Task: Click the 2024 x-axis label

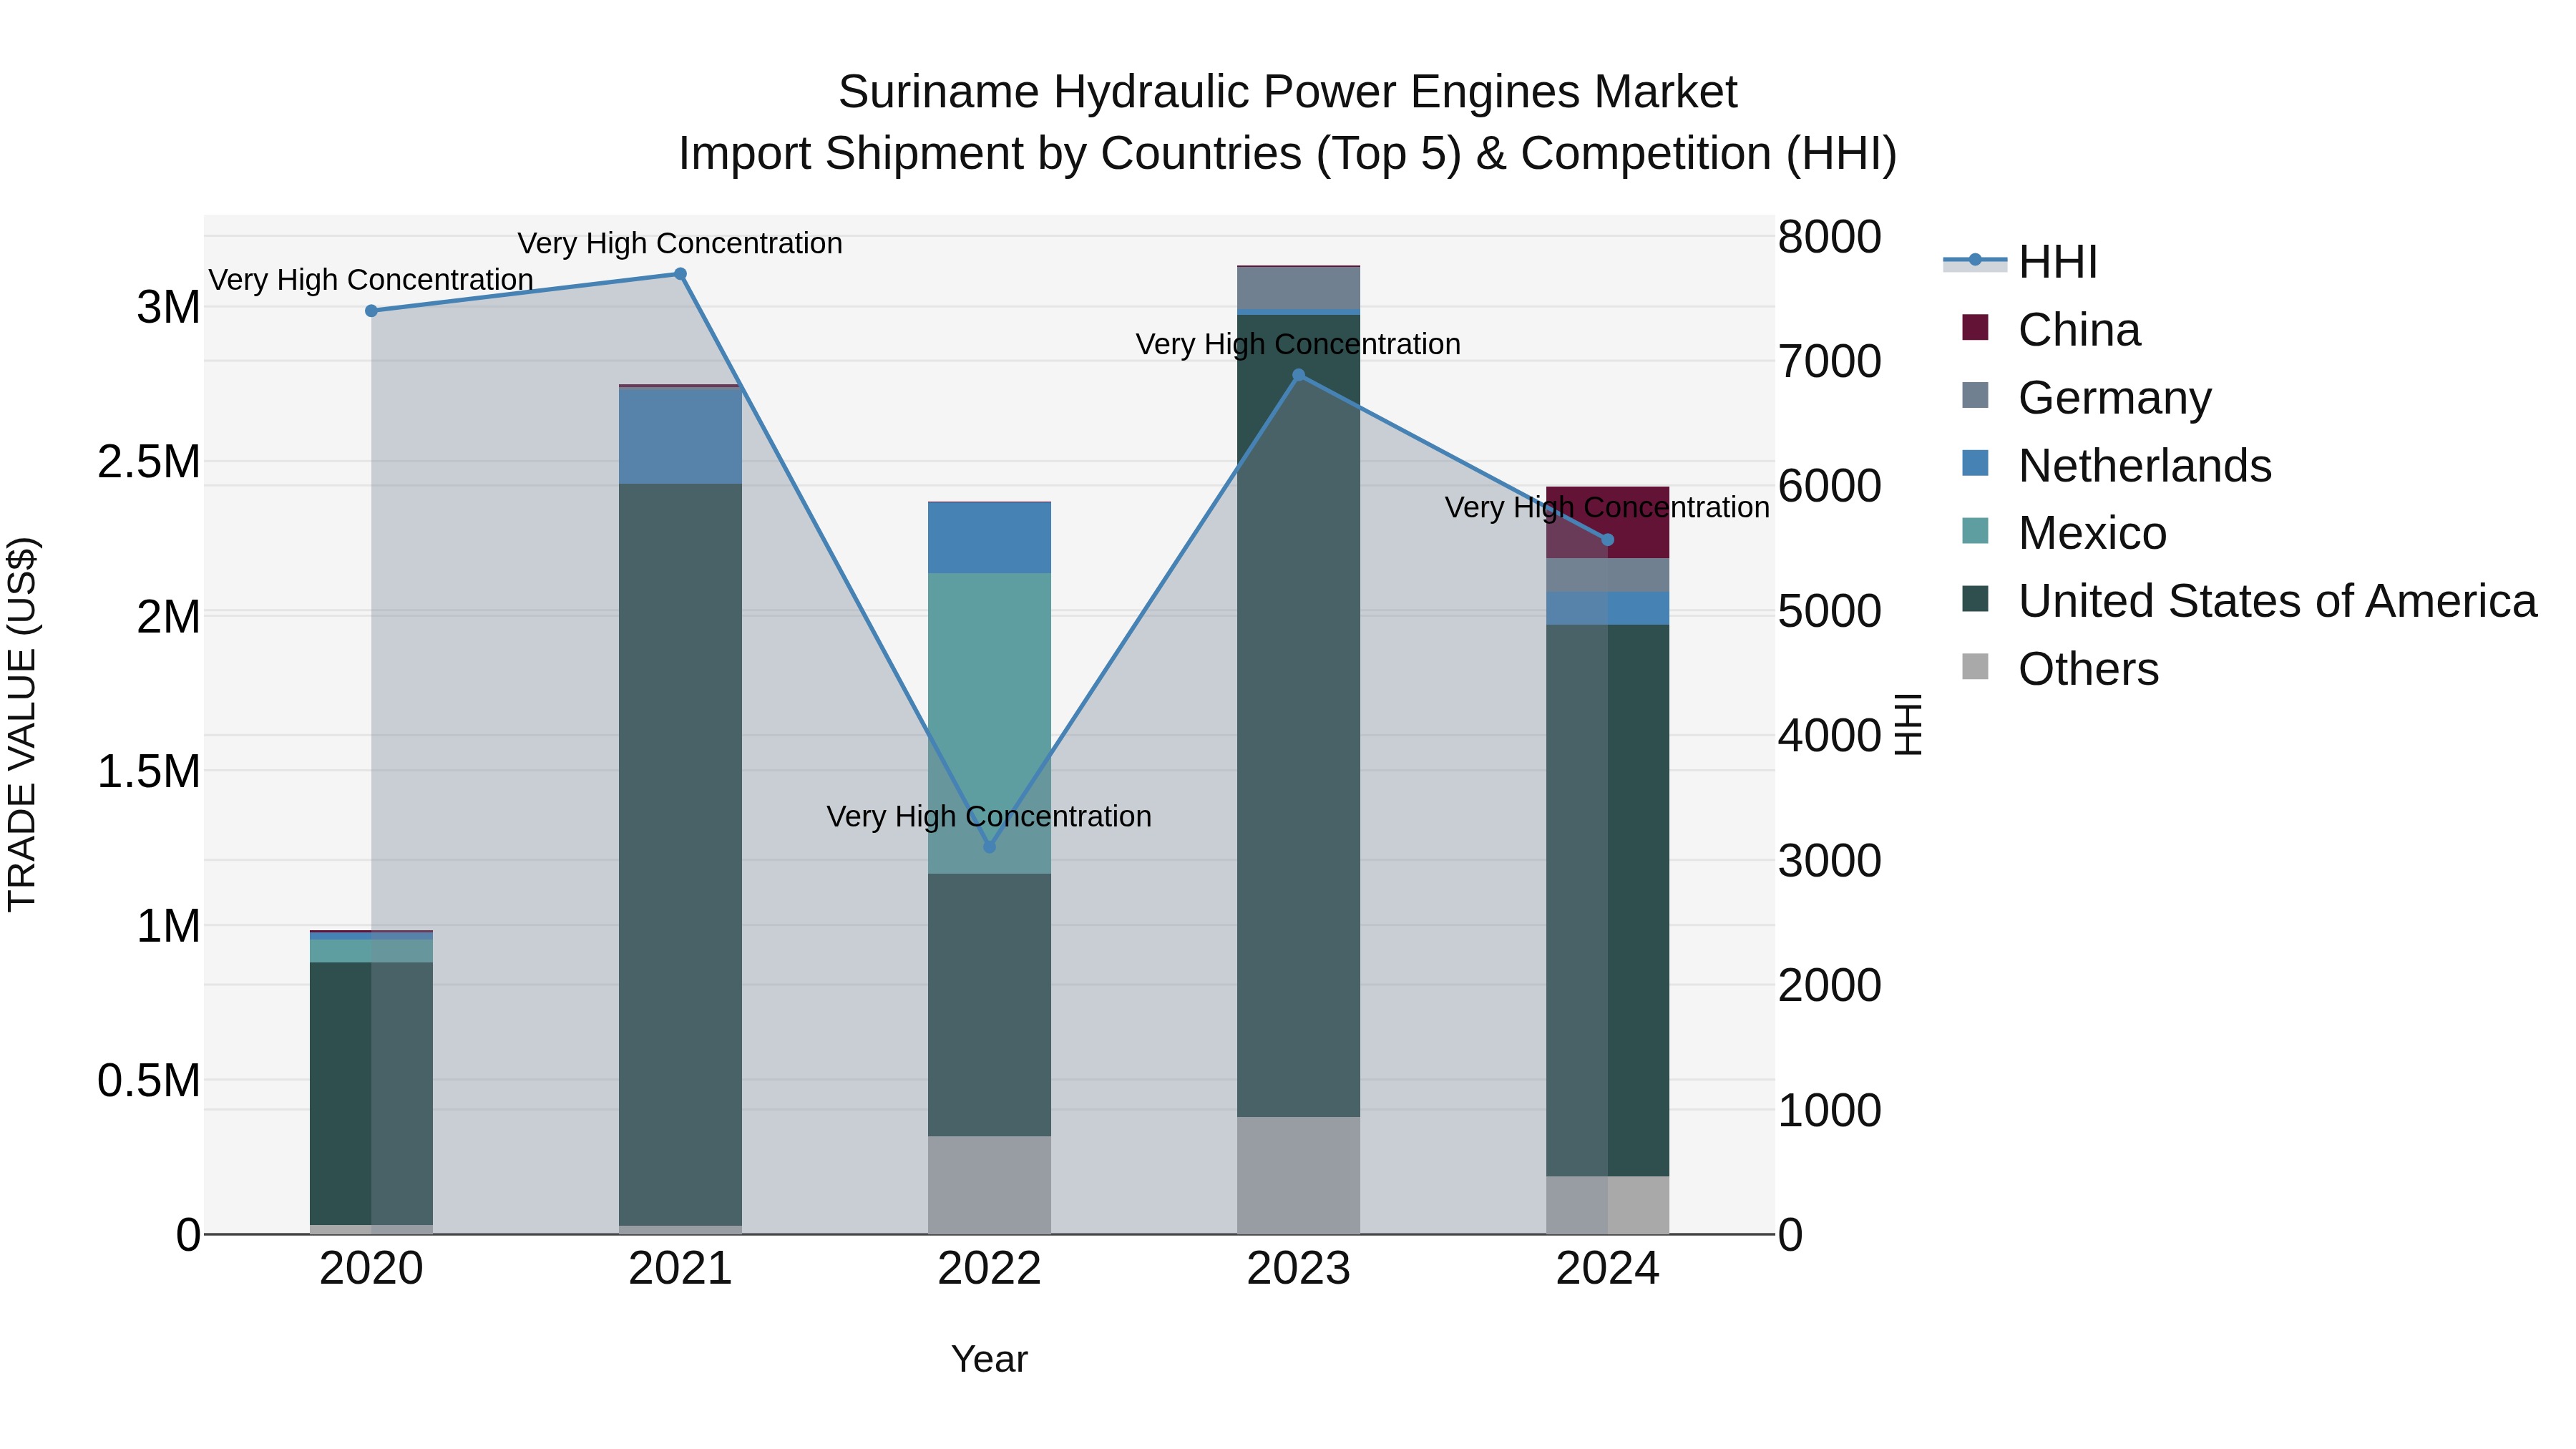Action: coord(1608,1269)
